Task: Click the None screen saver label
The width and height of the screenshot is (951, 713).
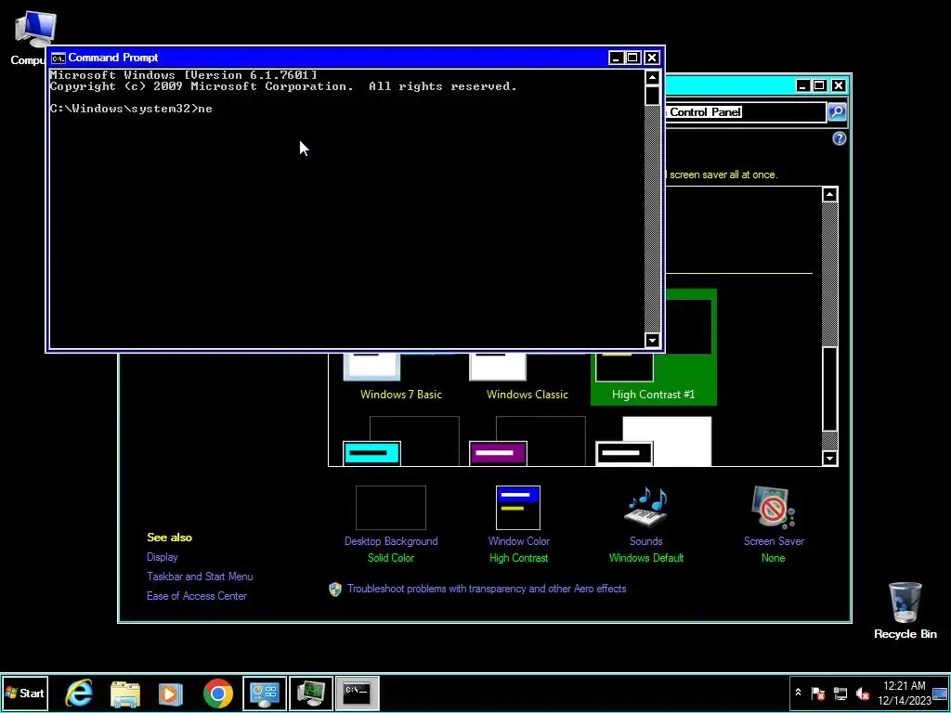Action: tap(774, 558)
